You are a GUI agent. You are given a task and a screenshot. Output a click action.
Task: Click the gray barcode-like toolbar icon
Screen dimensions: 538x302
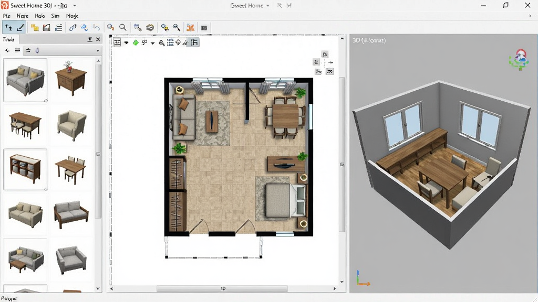click(204, 28)
